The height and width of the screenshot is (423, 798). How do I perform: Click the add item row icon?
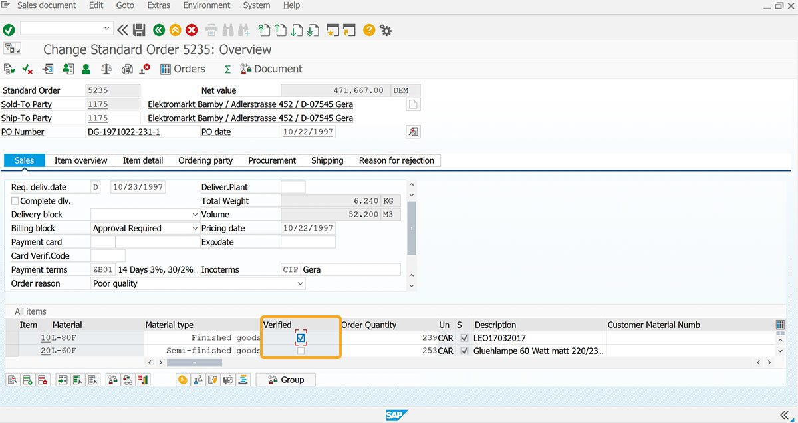click(x=27, y=380)
